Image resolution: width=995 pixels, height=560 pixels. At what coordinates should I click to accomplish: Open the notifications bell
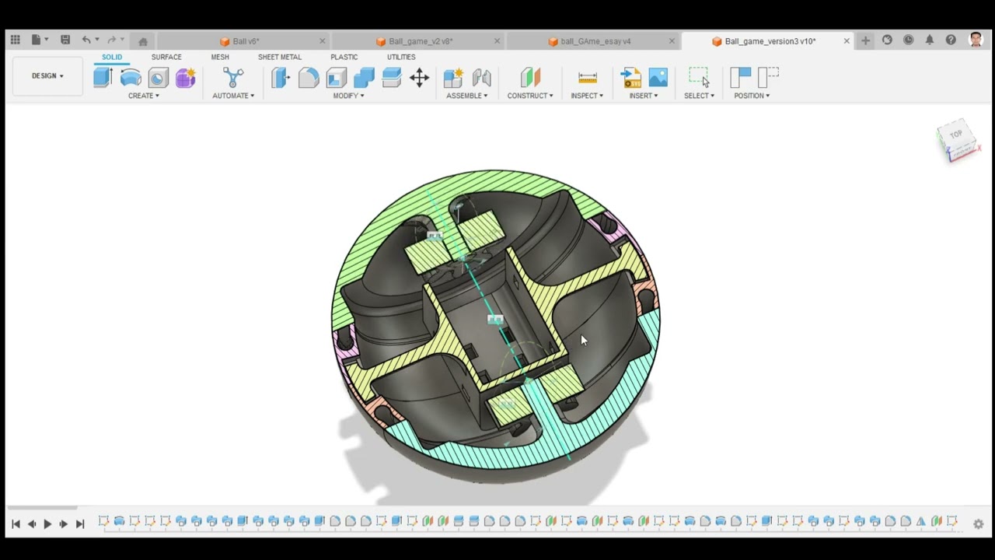click(929, 40)
